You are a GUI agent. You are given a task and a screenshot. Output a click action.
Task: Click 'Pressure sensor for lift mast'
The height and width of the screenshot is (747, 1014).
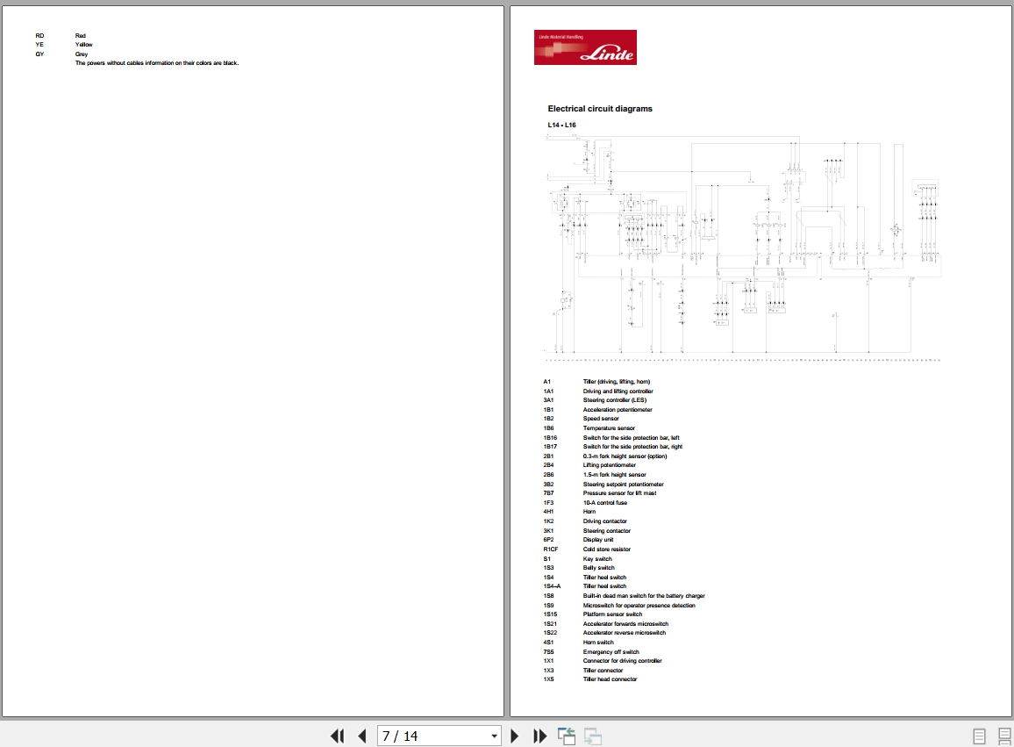tap(619, 493)
